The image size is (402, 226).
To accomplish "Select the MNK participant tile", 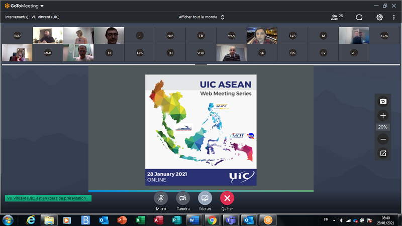I will 48,53.
